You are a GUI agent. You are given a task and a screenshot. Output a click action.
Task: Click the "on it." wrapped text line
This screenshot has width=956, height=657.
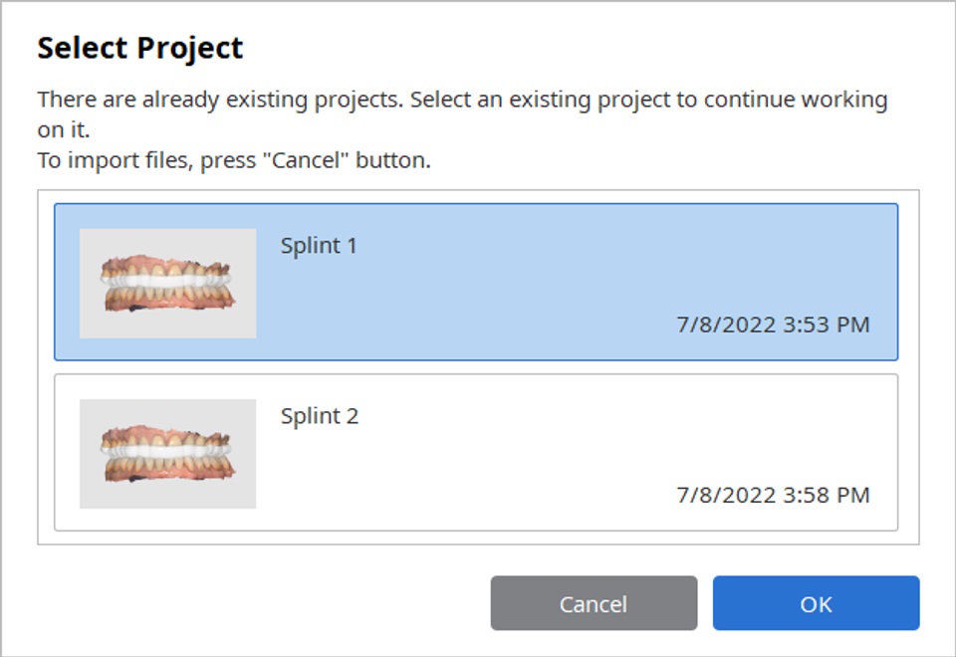click(64, 129)
